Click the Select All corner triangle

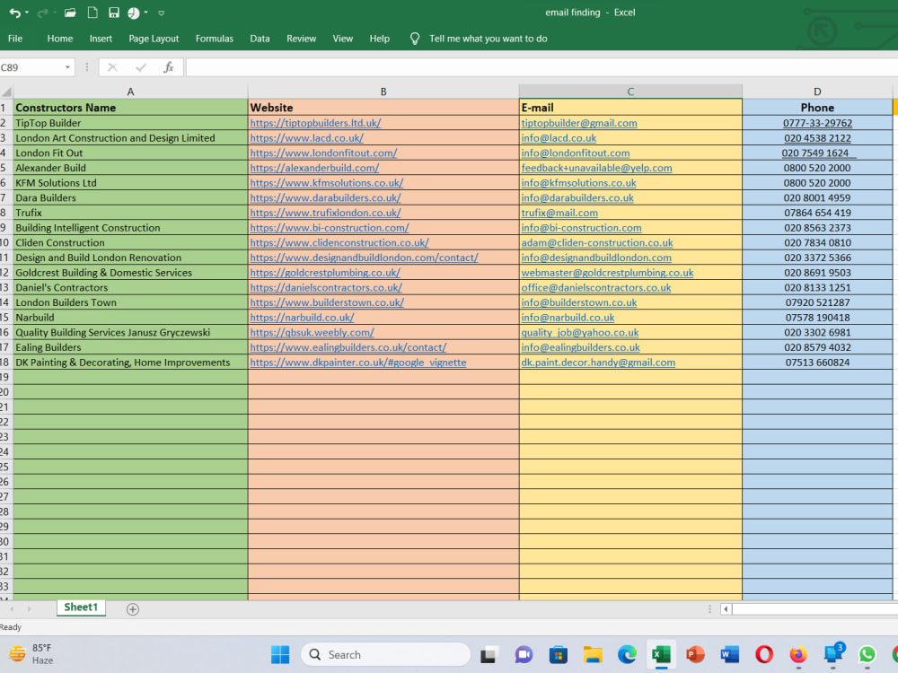(6, 92)
